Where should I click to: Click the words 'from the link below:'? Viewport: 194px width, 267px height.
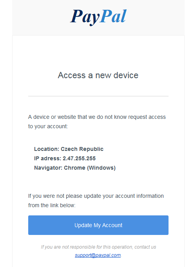(x=52, y=205)
